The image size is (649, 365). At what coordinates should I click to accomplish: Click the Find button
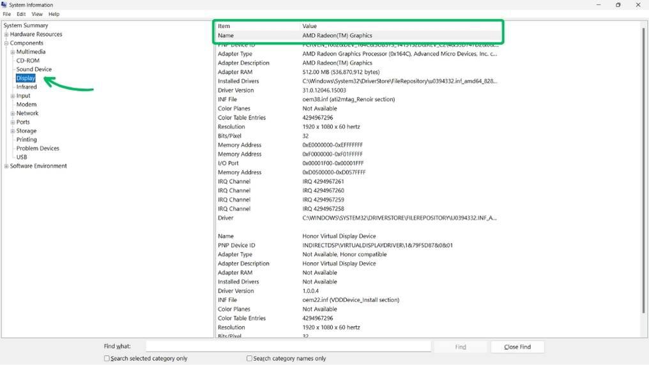click(461, 346)
